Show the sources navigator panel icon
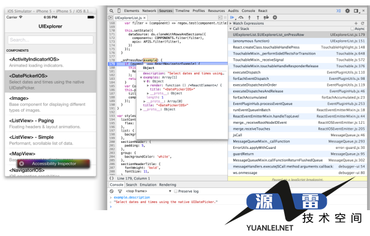The image size is (370, 236). tap(110, 18)
